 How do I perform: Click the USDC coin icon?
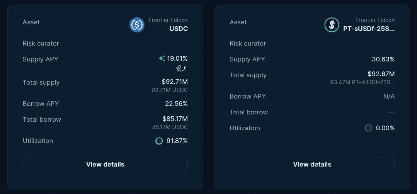click(x=137, y=25)
